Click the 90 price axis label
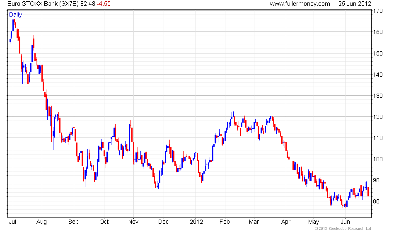Viewport: 406px width, 232px height. click(376, 180)
